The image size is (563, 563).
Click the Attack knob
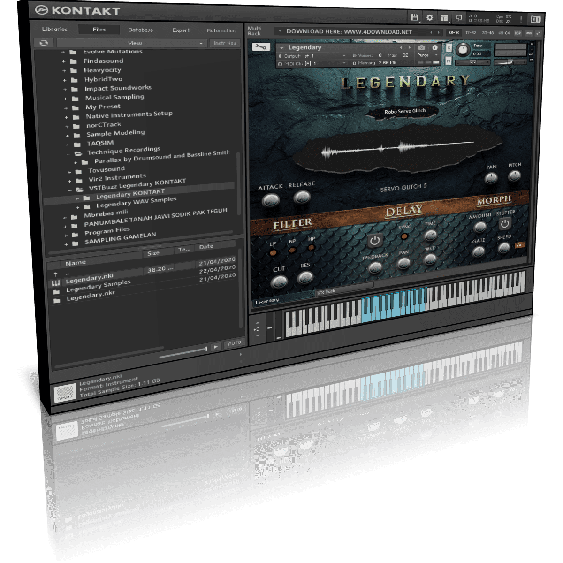click(271, 201)
